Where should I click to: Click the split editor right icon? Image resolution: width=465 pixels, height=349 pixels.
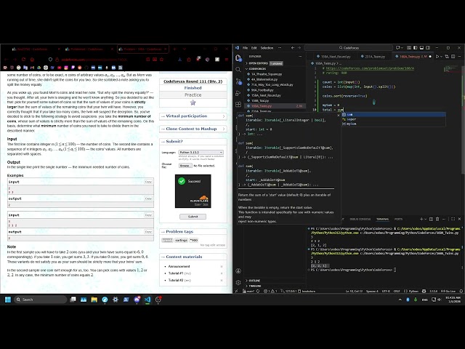coord(453,57)
